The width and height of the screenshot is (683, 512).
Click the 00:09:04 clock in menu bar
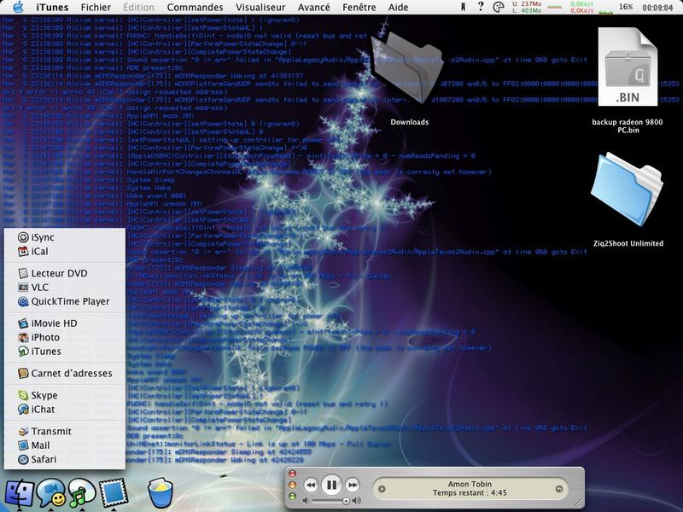click(657, 8)
